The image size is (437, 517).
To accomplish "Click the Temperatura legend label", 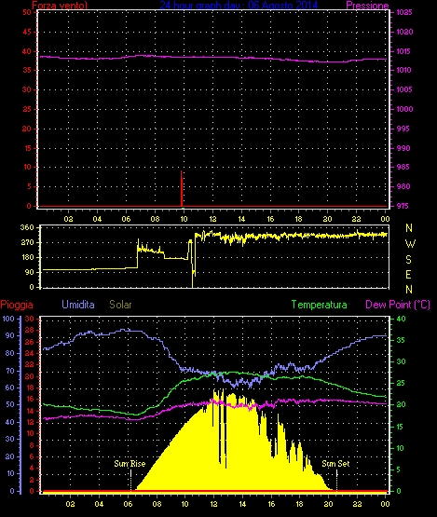I will pyautogui.click(x=319, y=305).
